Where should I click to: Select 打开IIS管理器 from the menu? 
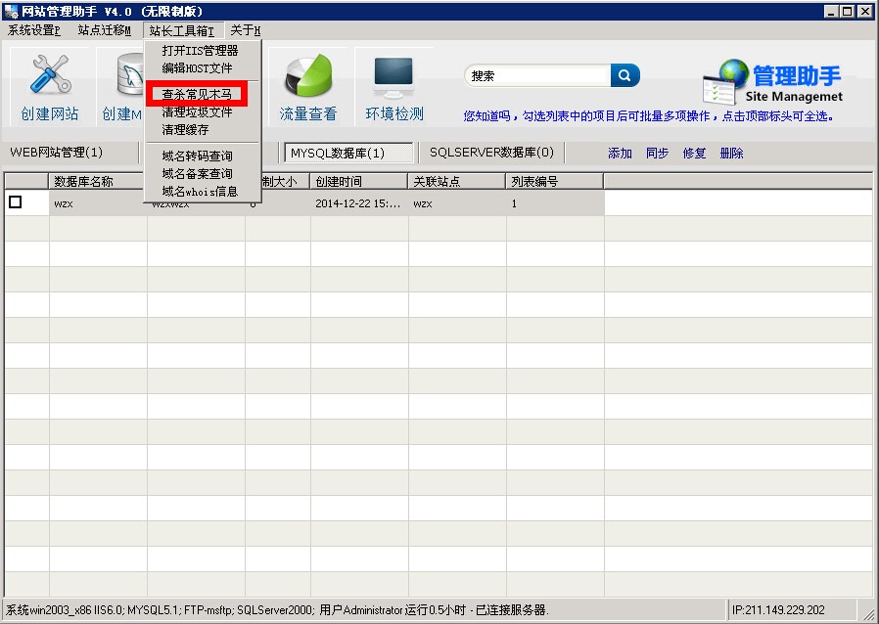tap(200, 51)
